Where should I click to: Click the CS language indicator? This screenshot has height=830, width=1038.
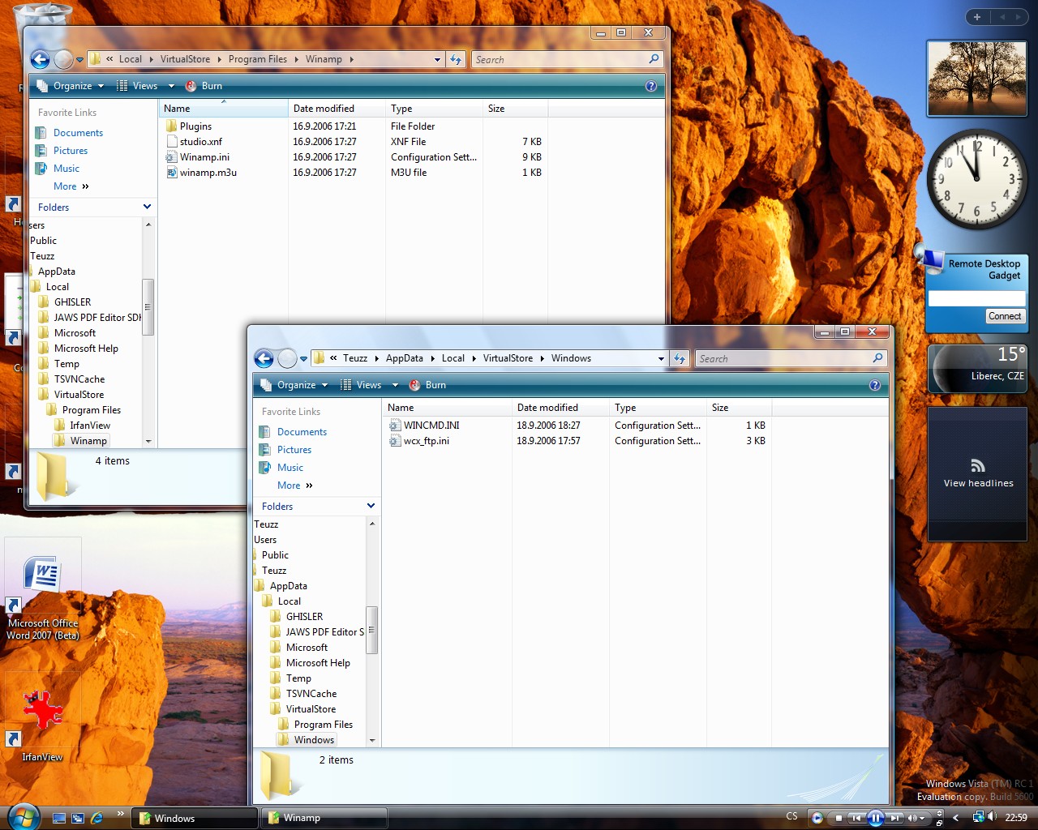792,816
